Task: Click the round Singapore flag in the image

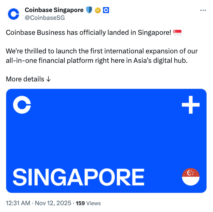Action: (190, 177)
